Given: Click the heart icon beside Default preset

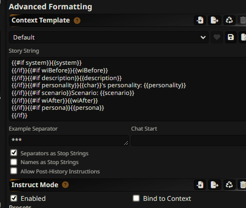Looking at the screenshot, I should 217,37.
